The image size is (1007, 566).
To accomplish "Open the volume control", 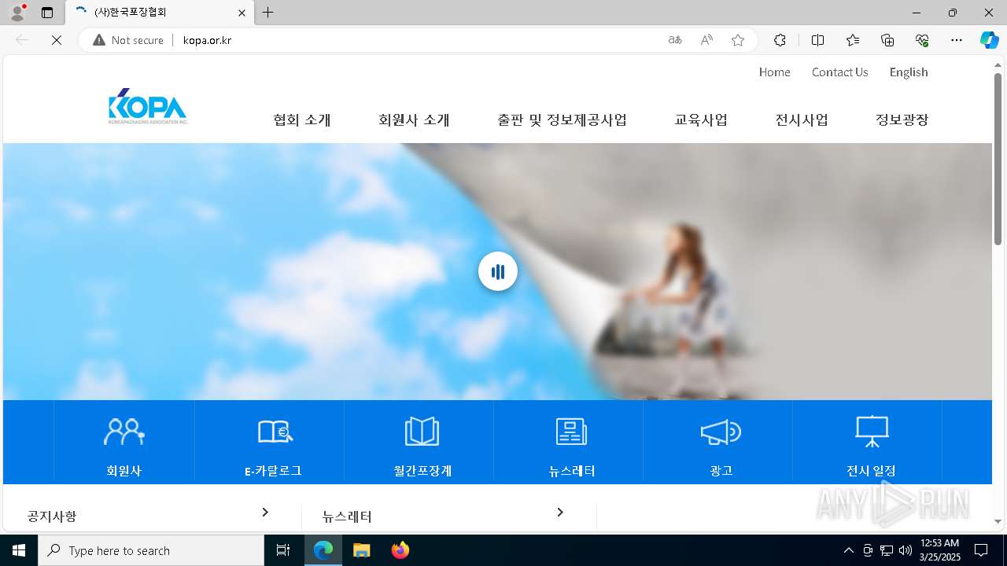I will (906, 550).
